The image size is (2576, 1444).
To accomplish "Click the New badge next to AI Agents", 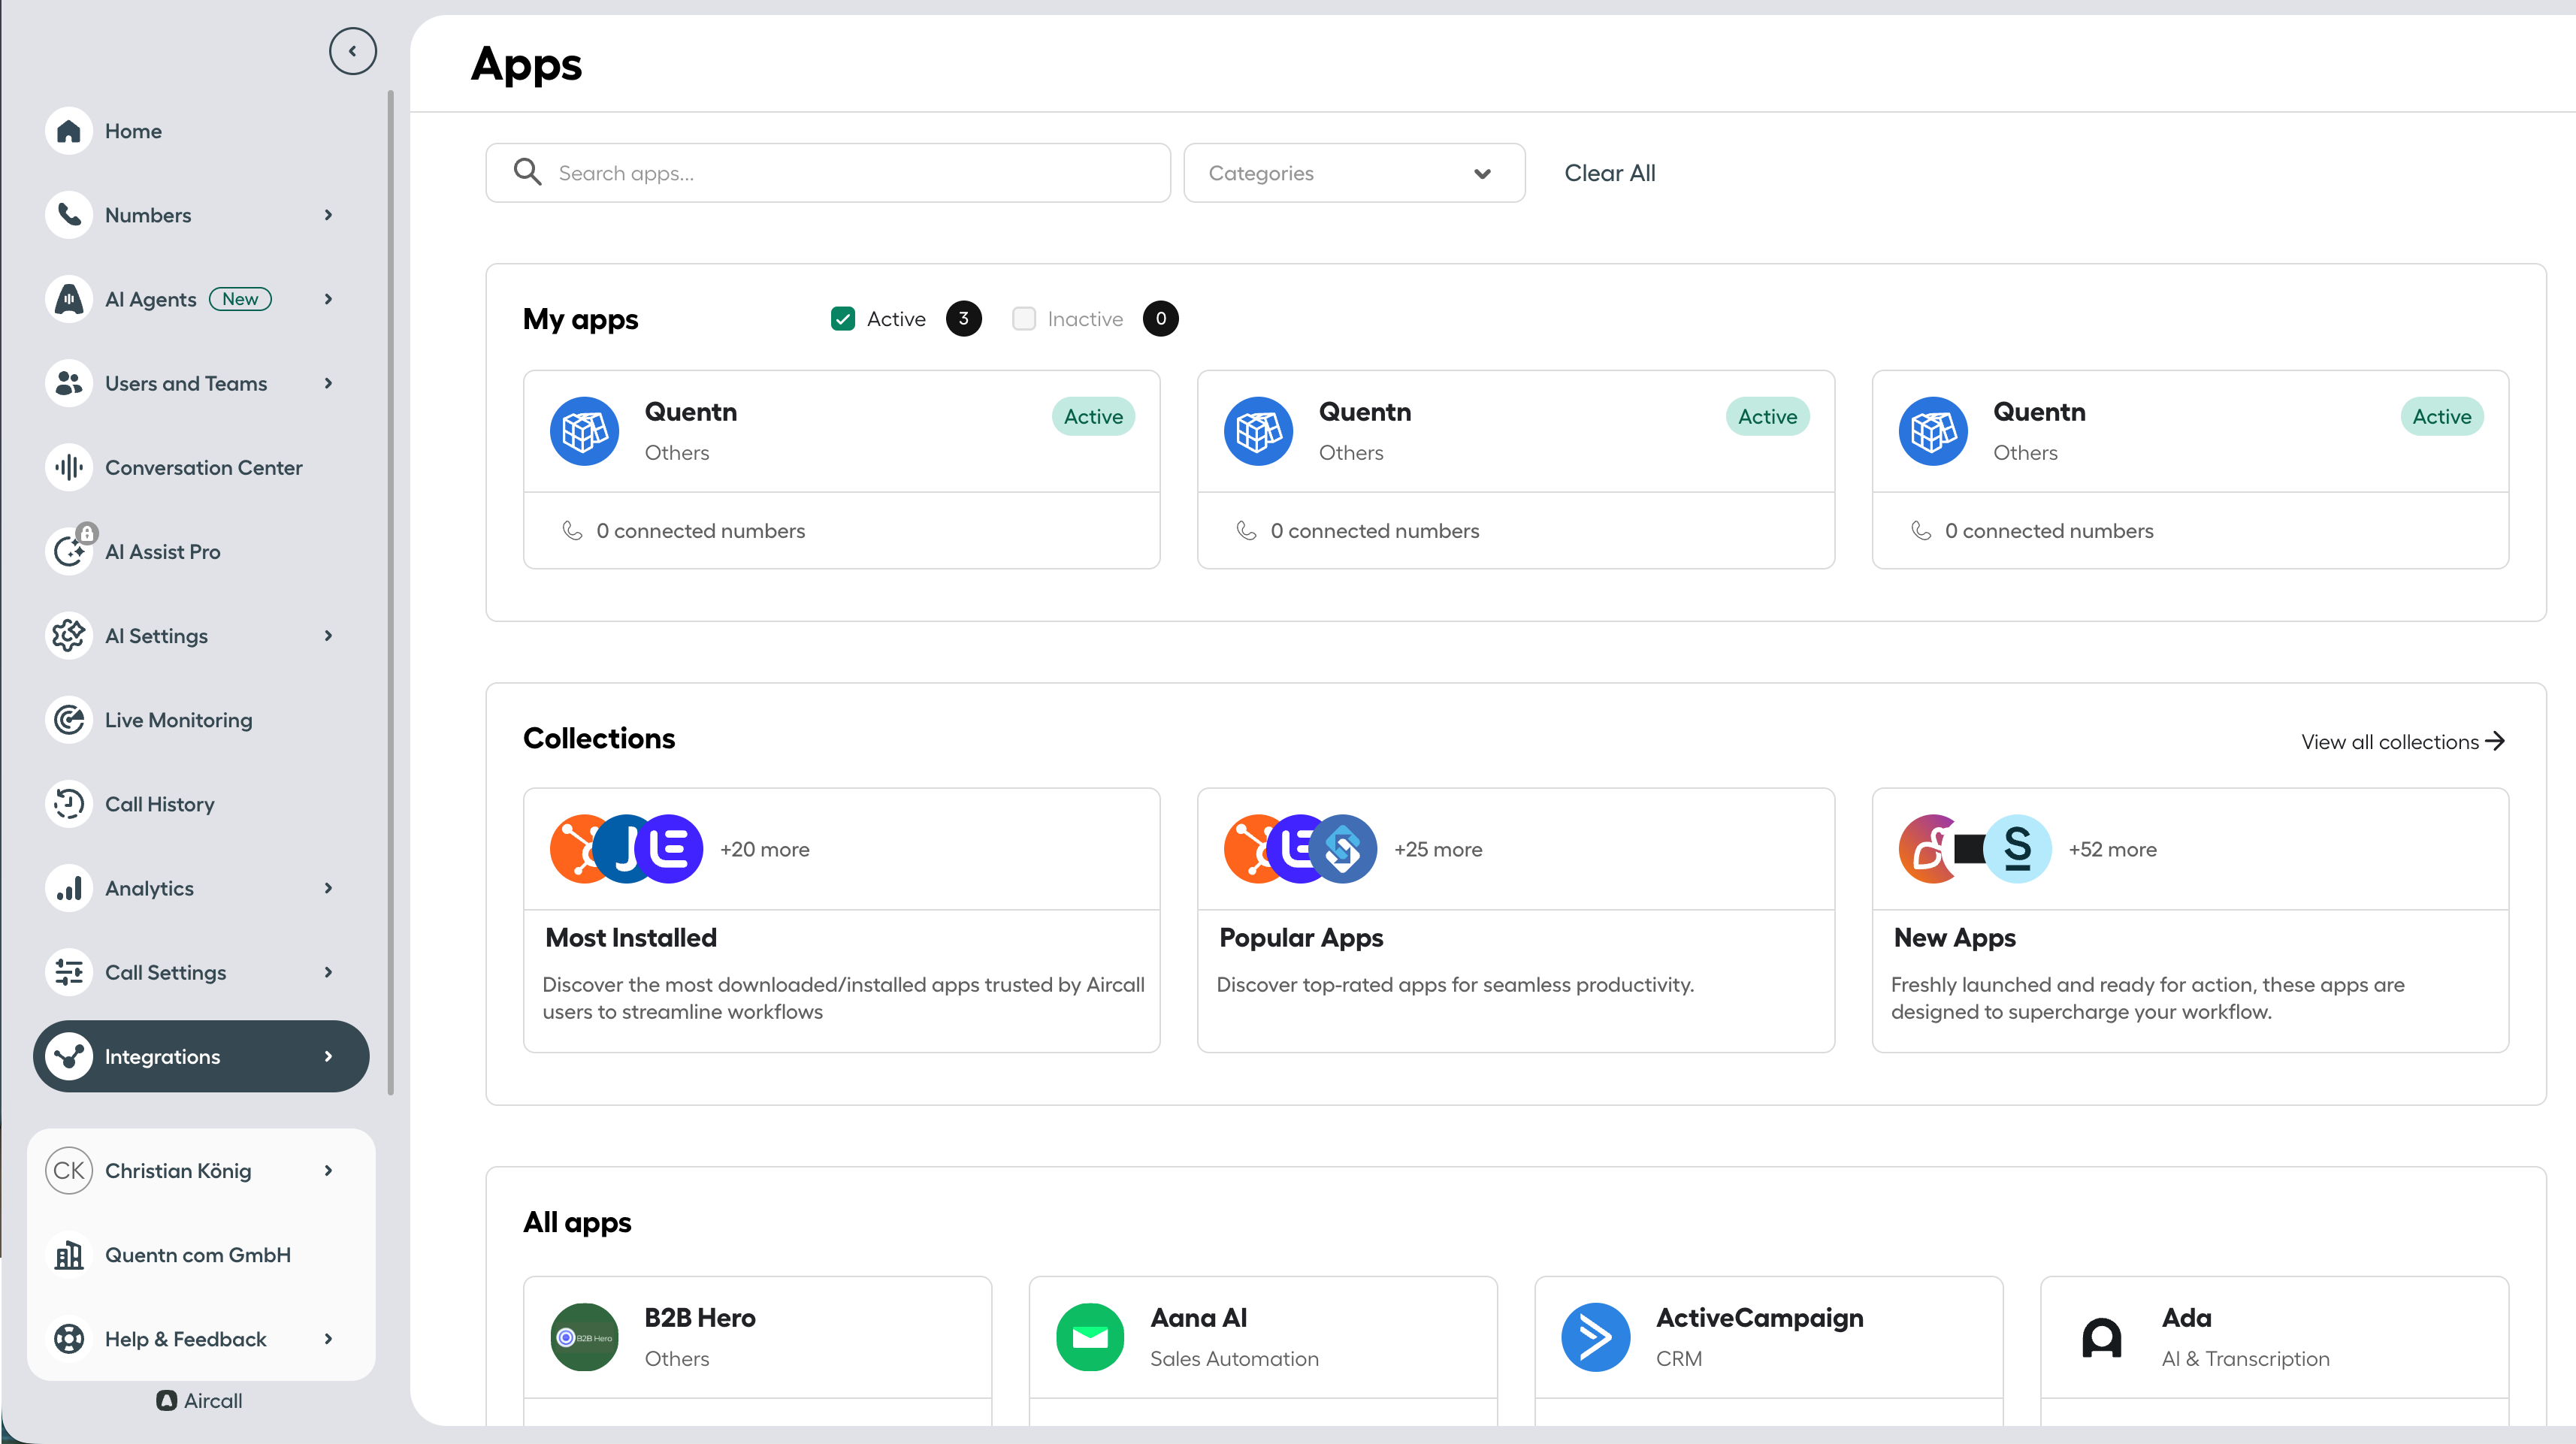I will tap(240, 299).
